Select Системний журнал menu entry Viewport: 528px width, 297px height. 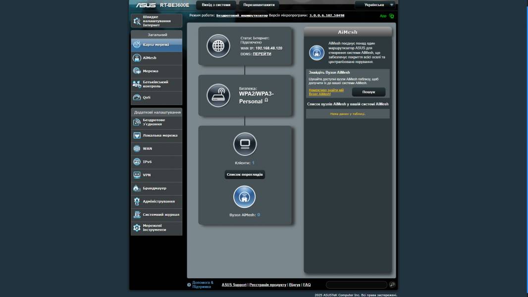[x=157, y=215]
